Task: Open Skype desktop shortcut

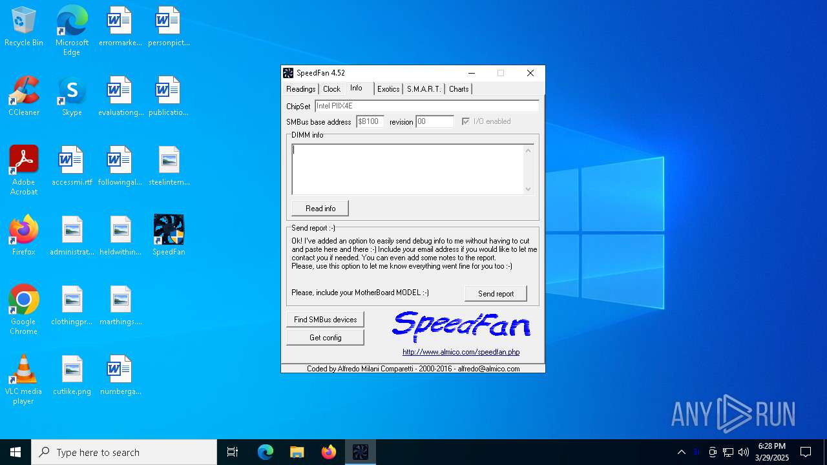Action: point(72,97)
